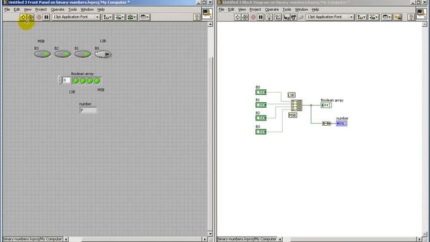The image size is (430, 242).
Task: Click Run Continuously in Block Diagram toolbar
Action: (245, 17)
